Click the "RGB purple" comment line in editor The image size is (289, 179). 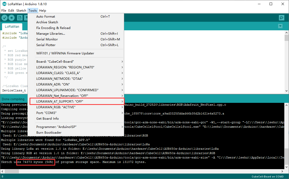[x=16, y=60]
